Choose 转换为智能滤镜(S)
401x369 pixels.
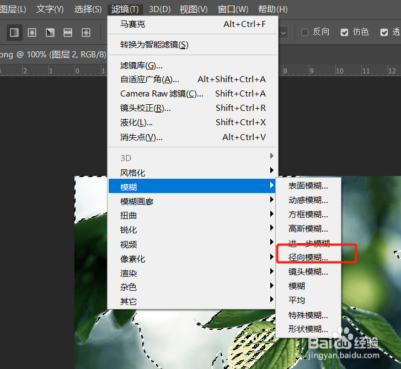click(193, 45)
